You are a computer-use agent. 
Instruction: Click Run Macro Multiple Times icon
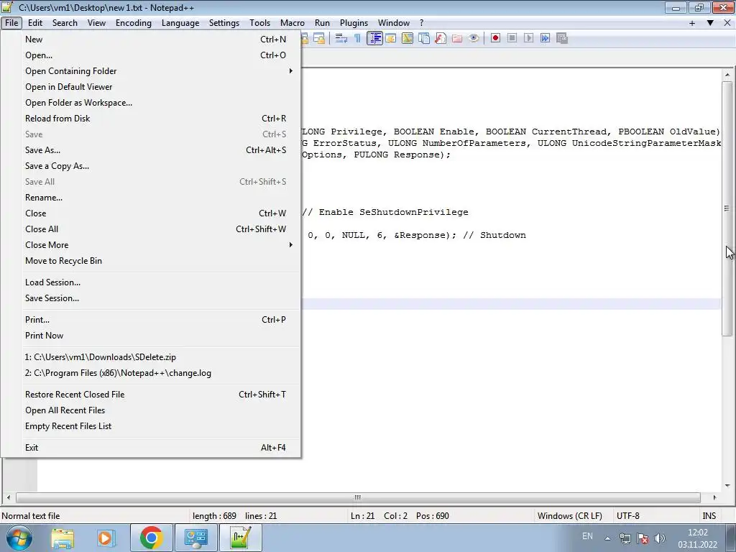[x=545, y=39]
